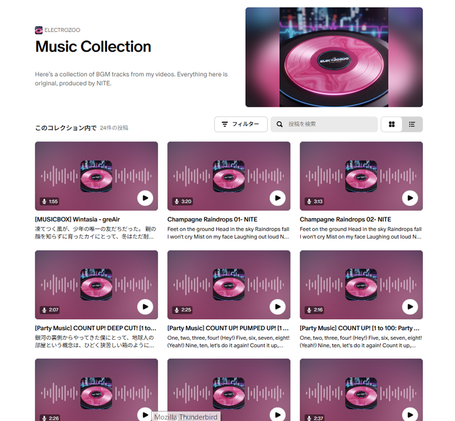The image size is (455, 421).
Task: Play Champagne Raindrops 01- NITE track
Action: click(278, 198)
